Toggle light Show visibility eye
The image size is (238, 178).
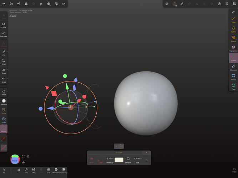(x=92, y=160)
